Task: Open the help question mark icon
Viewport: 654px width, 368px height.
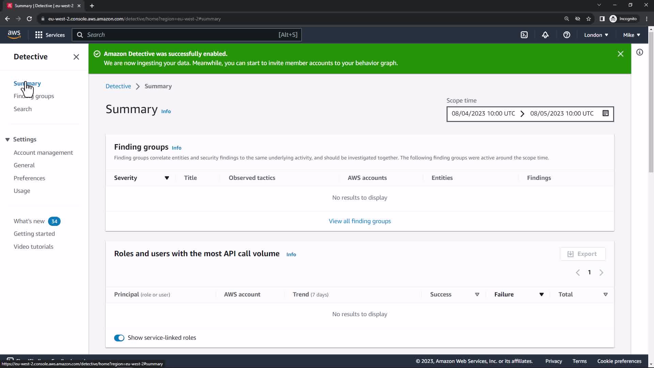Action: 567,35
